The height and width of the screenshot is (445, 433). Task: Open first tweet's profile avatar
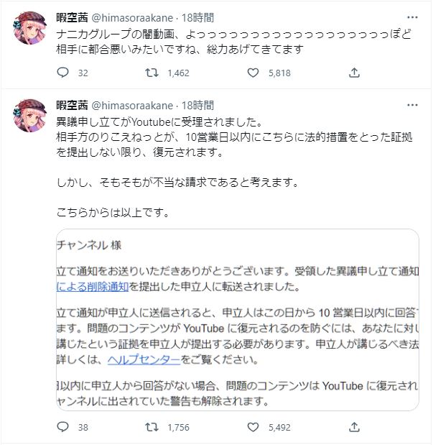click(x=29, y=29)
